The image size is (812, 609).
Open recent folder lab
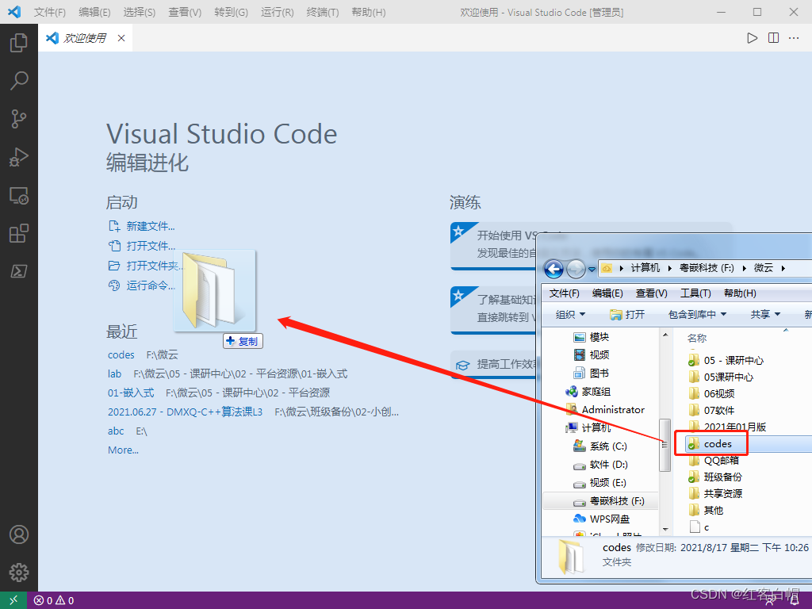(114, 374)
